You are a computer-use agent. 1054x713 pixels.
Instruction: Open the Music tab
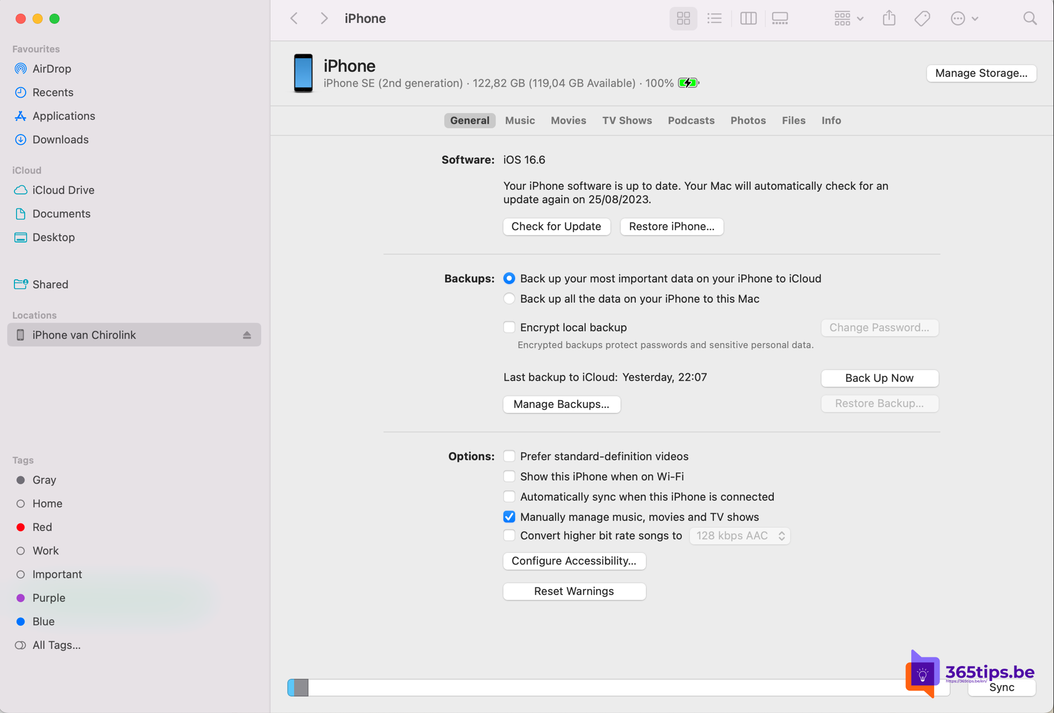pyautogui.click(x=520, y=120)
